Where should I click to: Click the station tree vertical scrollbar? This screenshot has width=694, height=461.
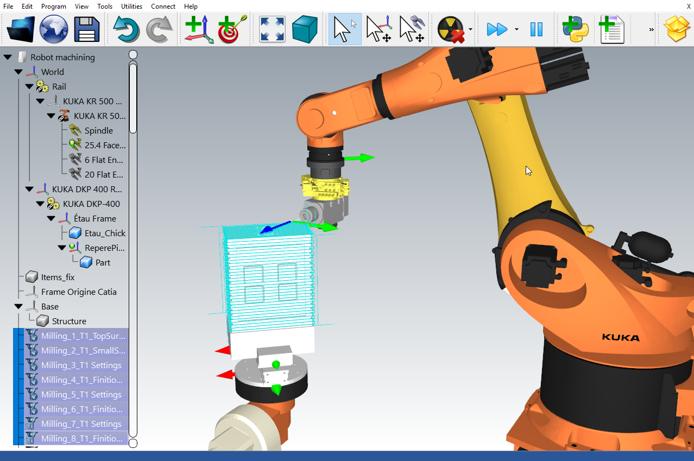[133, 98]
